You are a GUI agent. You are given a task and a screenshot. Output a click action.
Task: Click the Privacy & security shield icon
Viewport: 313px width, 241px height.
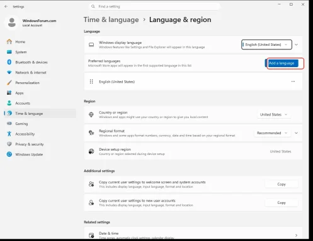[9, 144]
